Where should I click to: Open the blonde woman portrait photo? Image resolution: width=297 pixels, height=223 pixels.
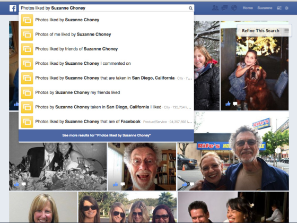[x=43, y=207]
